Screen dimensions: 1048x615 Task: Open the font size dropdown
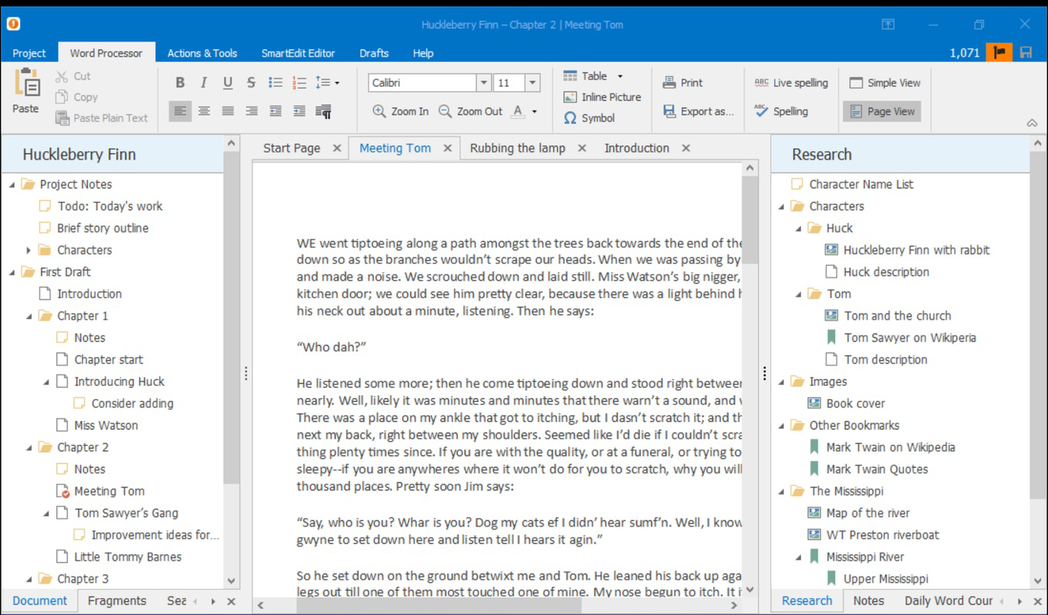click(x=532, y=82)
